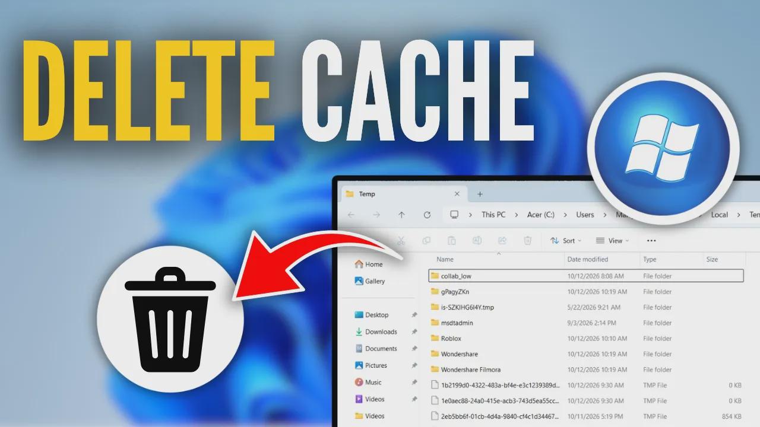Open Pictures in the sidebar
Screen dimensions: 760x427
pyautogui.click(x=371, y=365)
